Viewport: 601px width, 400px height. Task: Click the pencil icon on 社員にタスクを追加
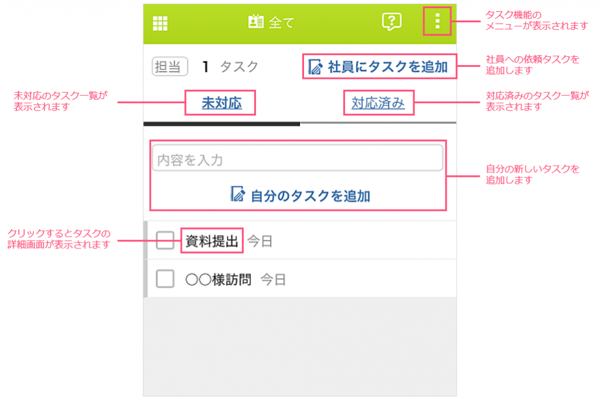tap(315, 67)
